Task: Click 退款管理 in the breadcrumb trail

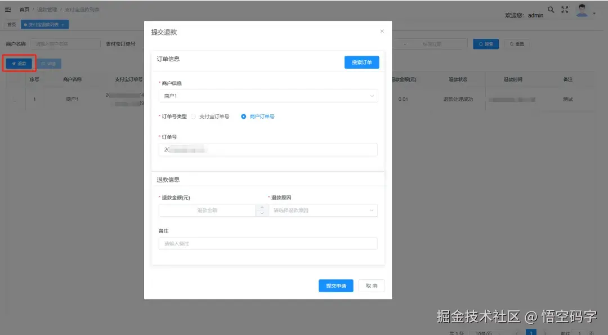Action: tap(48, 9)
